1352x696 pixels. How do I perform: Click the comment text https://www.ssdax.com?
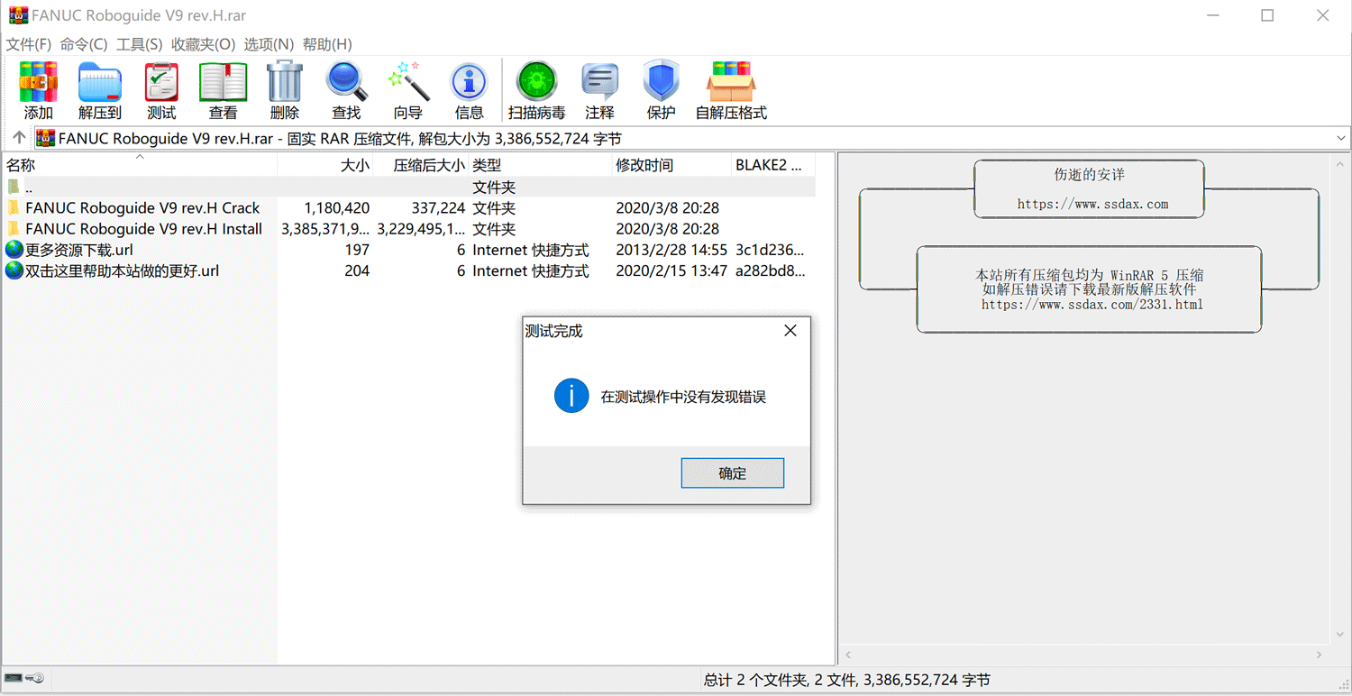1092,204
